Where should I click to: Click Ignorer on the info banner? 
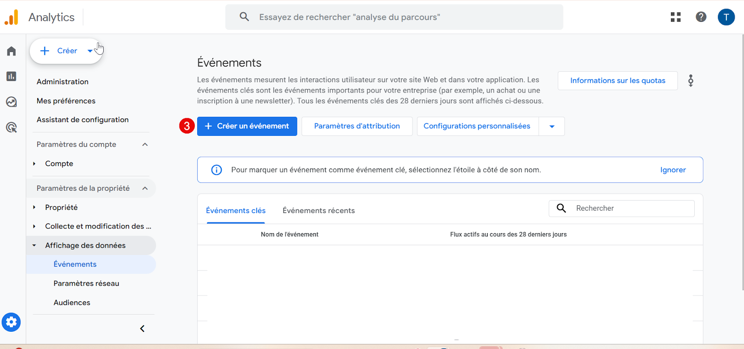[x=673, y=170]
